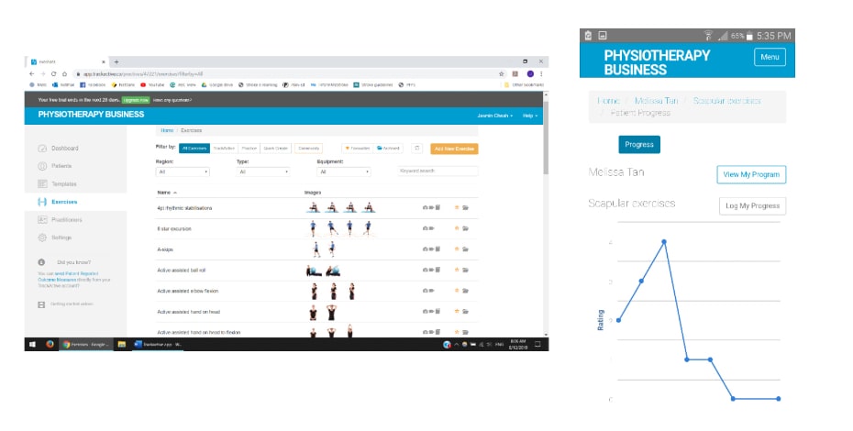Open the Equipment dropdown

(344, 171)
